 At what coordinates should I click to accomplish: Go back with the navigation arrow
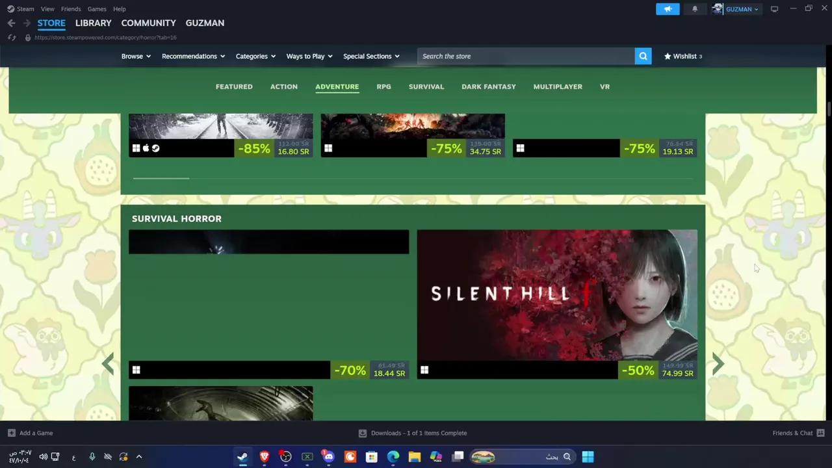coord(11,23)
